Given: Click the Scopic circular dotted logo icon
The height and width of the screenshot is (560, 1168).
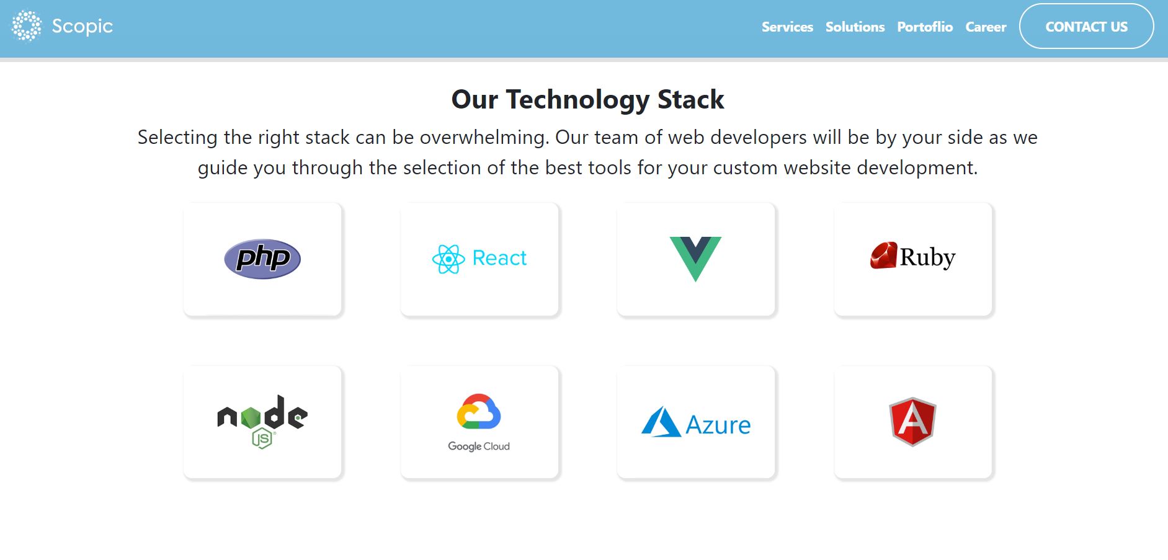Looking at the screenshot, I should pyautogui.click(x=27, y=26).
